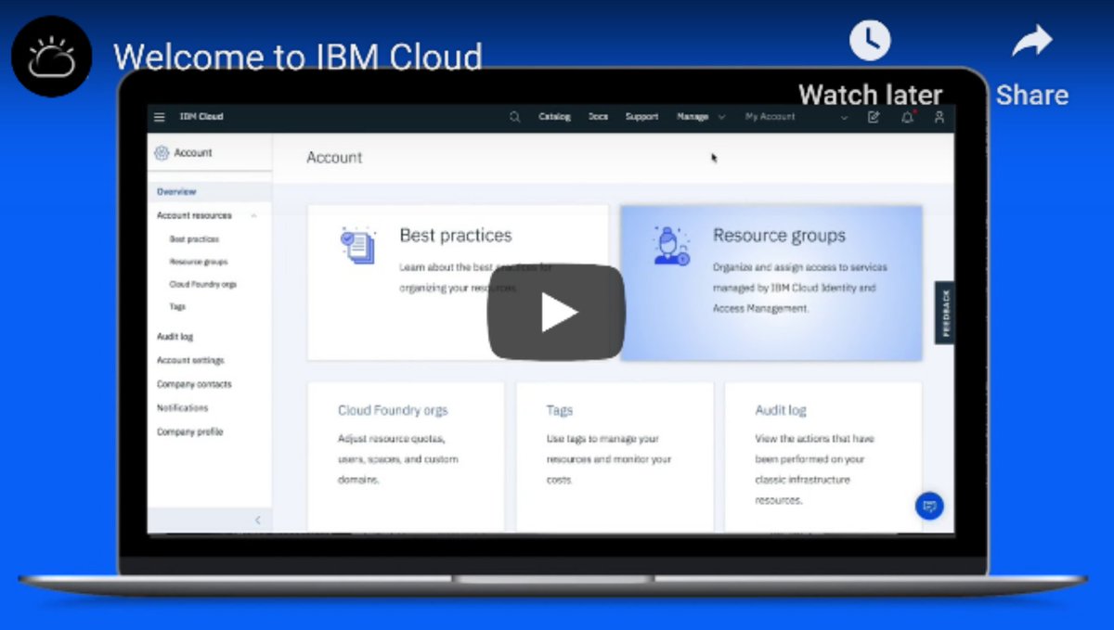
Task: Open the Best practices card heading
Action: [x=456, y=236]
